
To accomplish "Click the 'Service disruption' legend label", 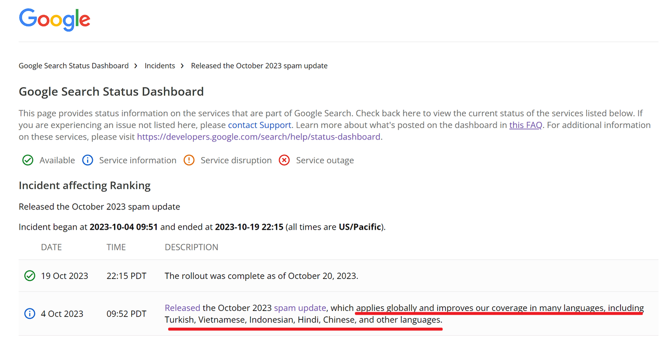I will tap(236, 160).
